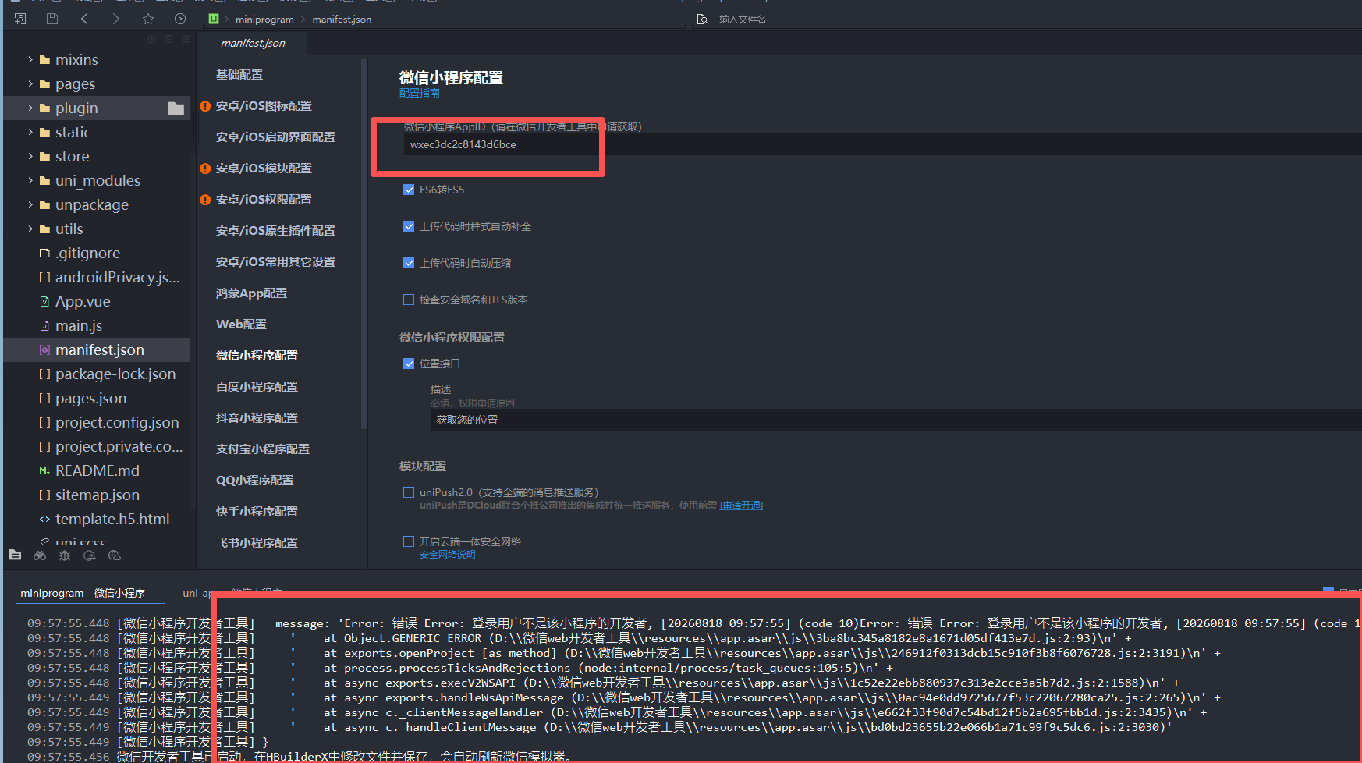1362x763 pixels.
Task: Click the config sidebar vertical scrollbar
Action: tap(364, 243)
